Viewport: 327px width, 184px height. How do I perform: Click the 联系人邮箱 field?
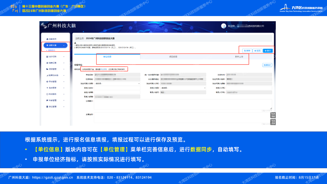click(x=117, y=97)
